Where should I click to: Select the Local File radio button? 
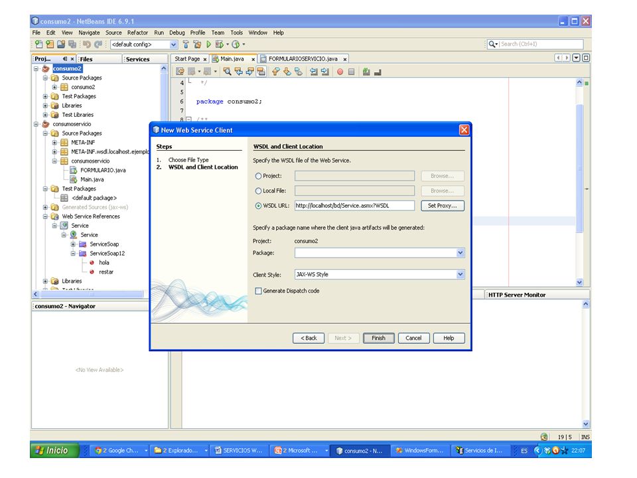(258, 191)
